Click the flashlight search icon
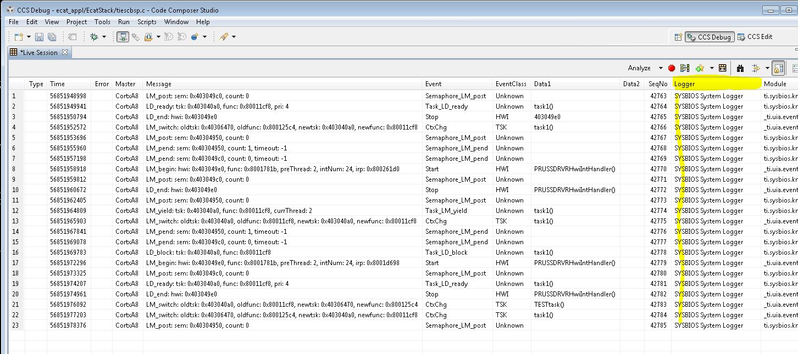Image resolution: width=798 pixels, height=354 pixels. [x=224, y=37]
